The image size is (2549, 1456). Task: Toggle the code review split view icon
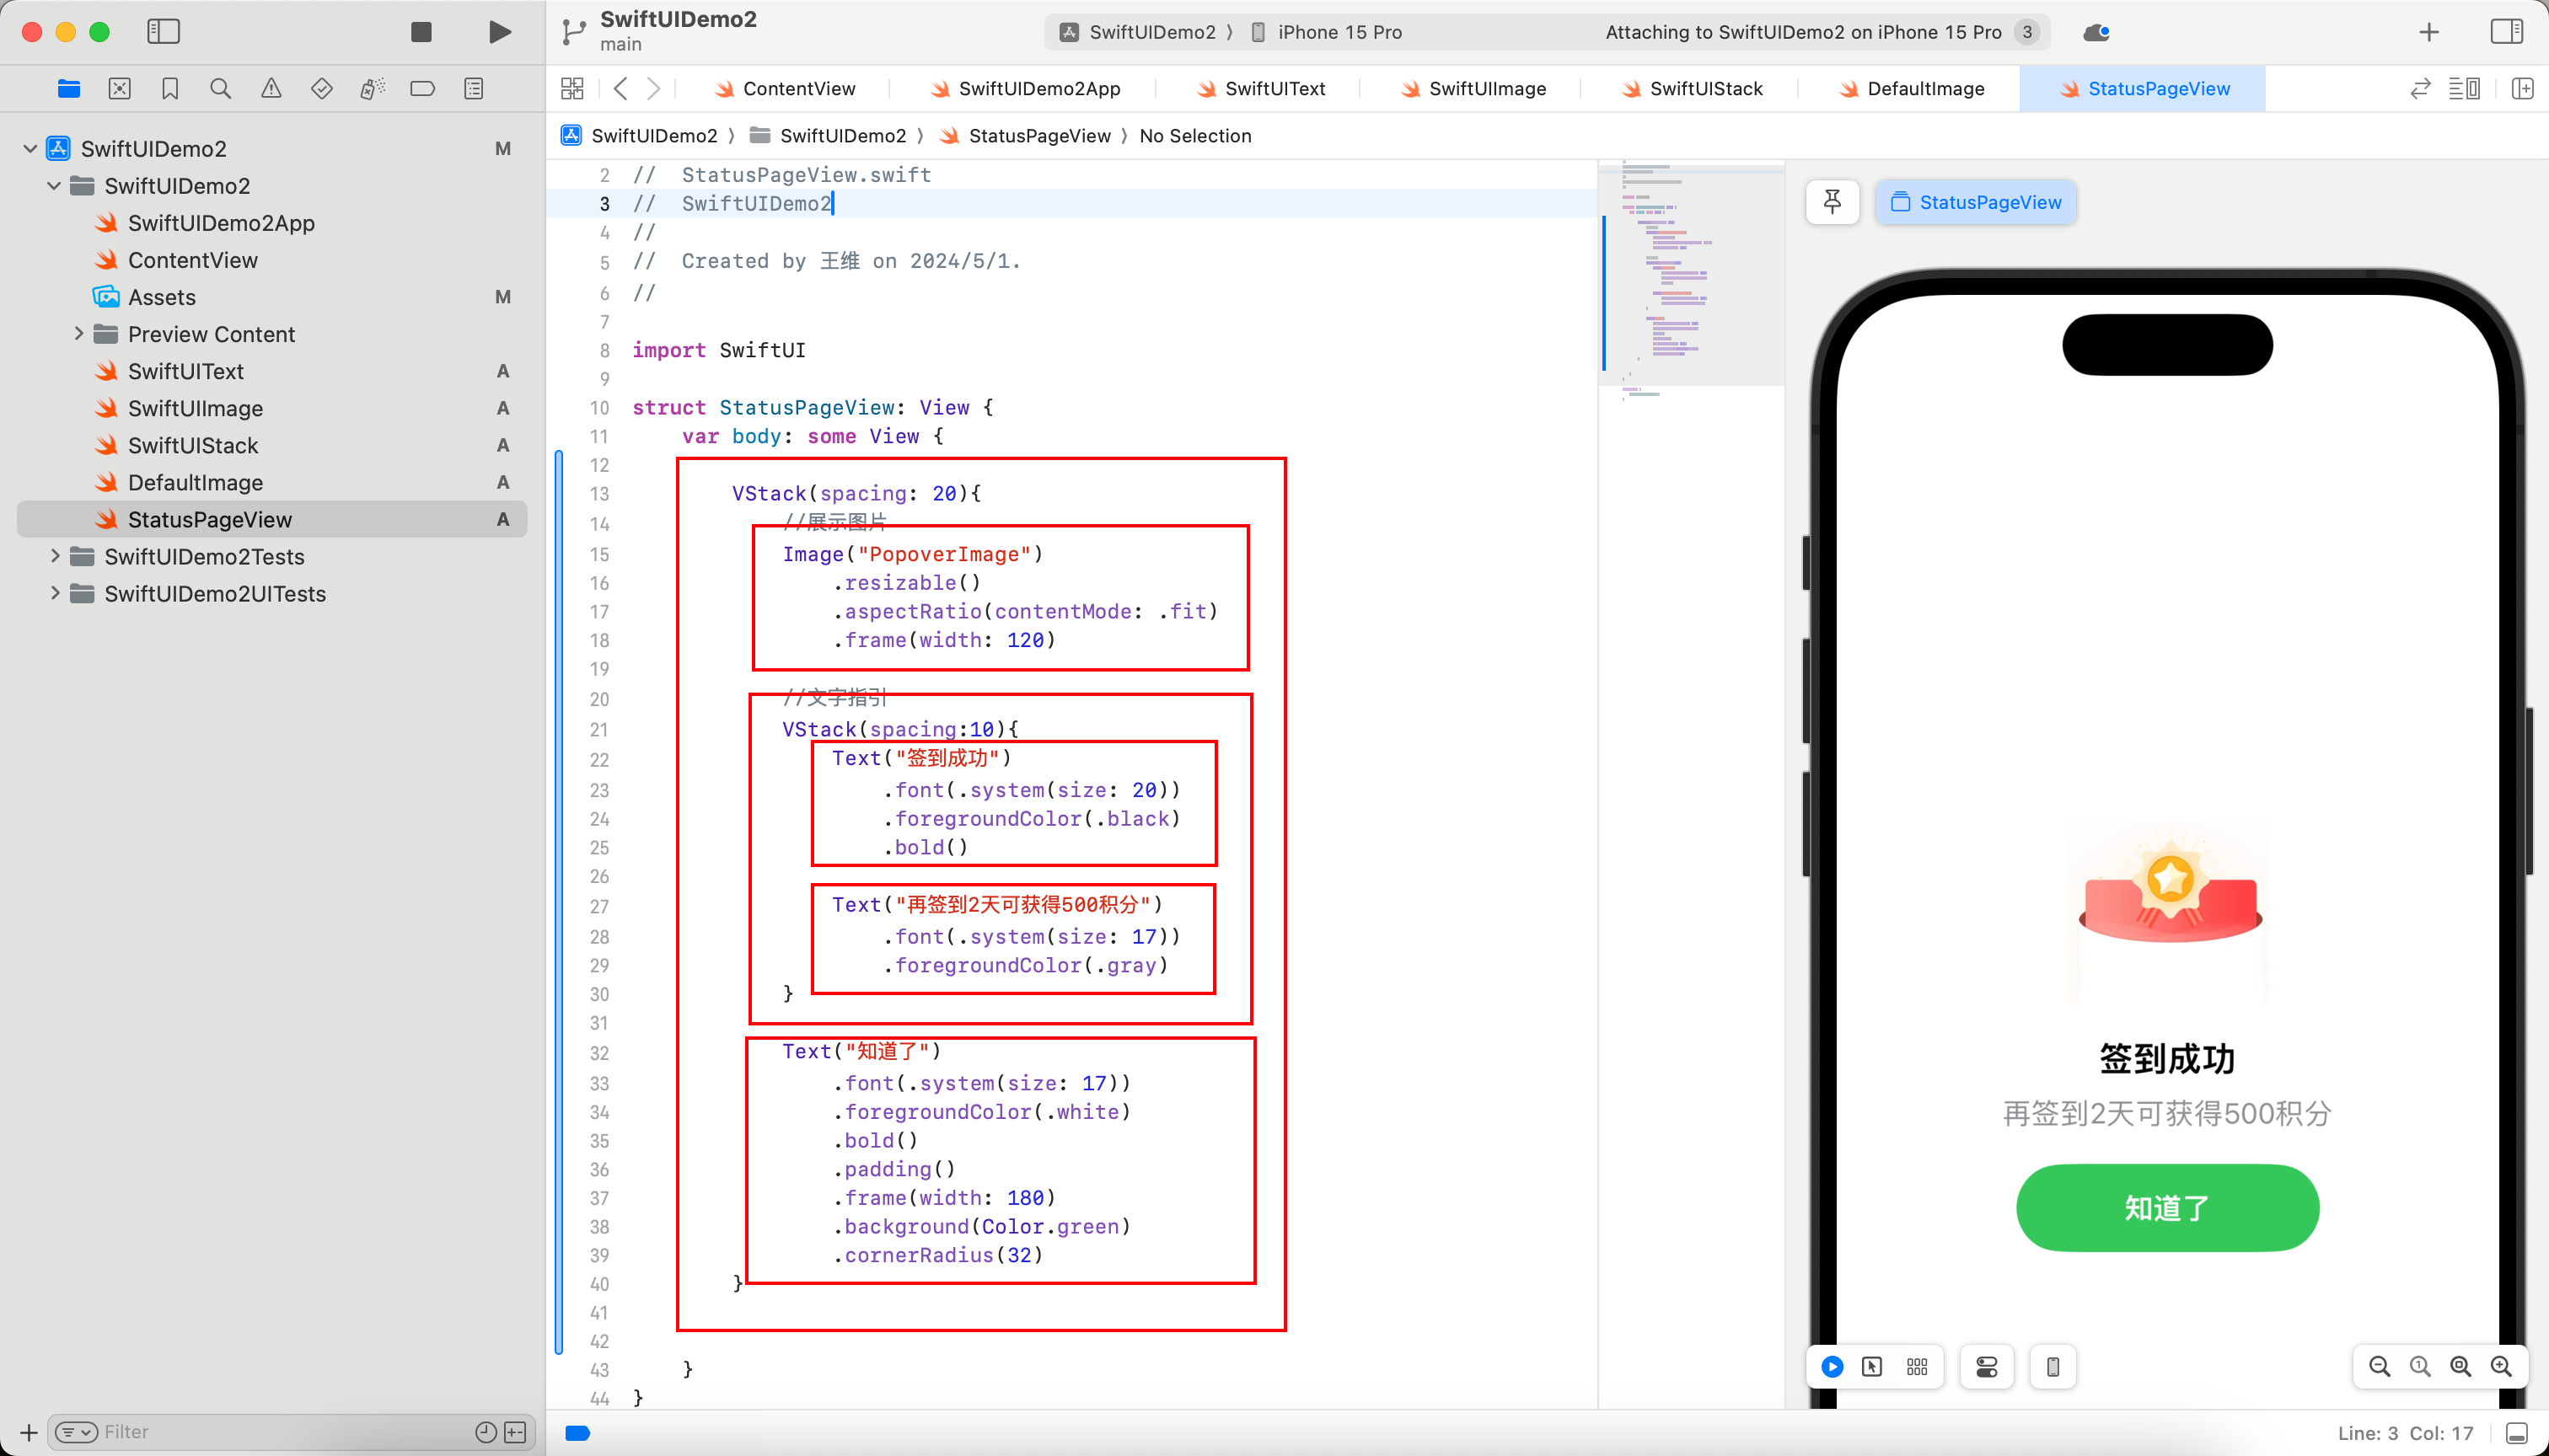[2423, 88]
